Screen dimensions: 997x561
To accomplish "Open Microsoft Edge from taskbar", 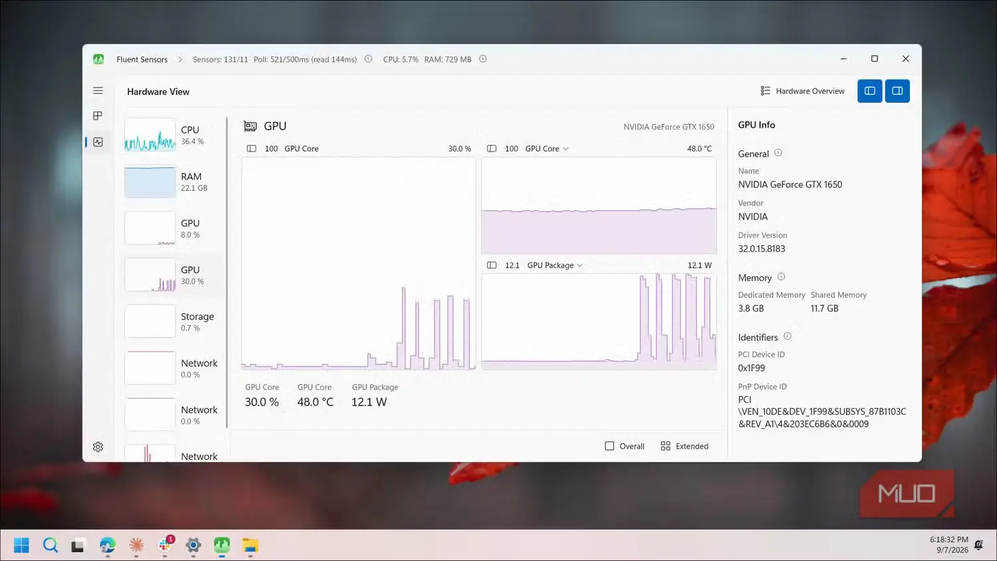I will tap(107, 545).
